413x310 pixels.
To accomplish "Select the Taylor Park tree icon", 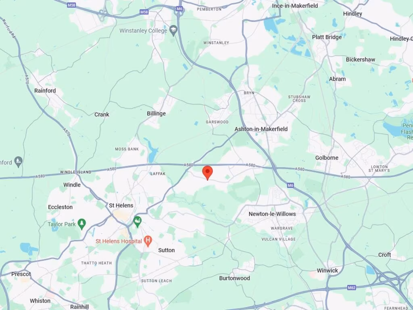I will [81, 224].
